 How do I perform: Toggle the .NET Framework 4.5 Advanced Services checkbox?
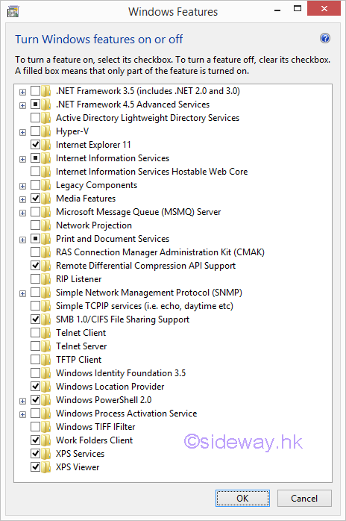pos(35,104)
